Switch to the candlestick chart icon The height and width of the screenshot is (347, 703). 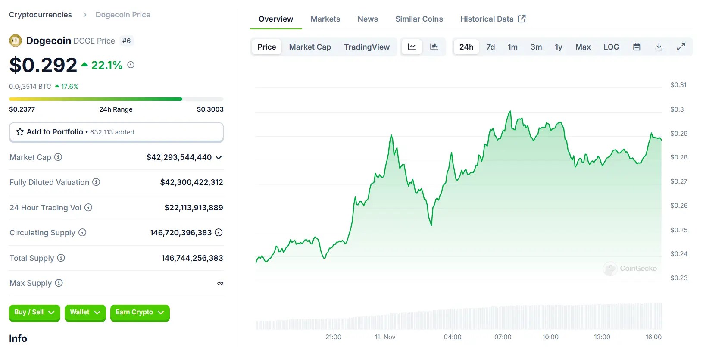(434, 47)
